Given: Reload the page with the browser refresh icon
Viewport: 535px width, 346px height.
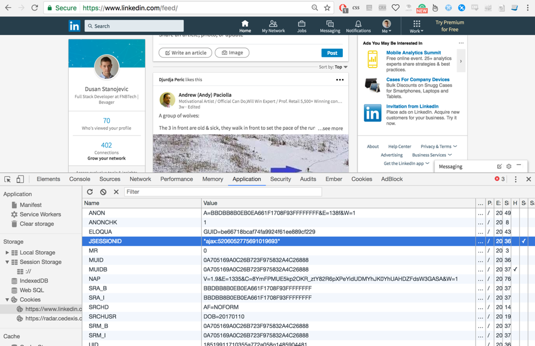Looking at the screenshot, I should pyautogui.click(x=35, y=8).
